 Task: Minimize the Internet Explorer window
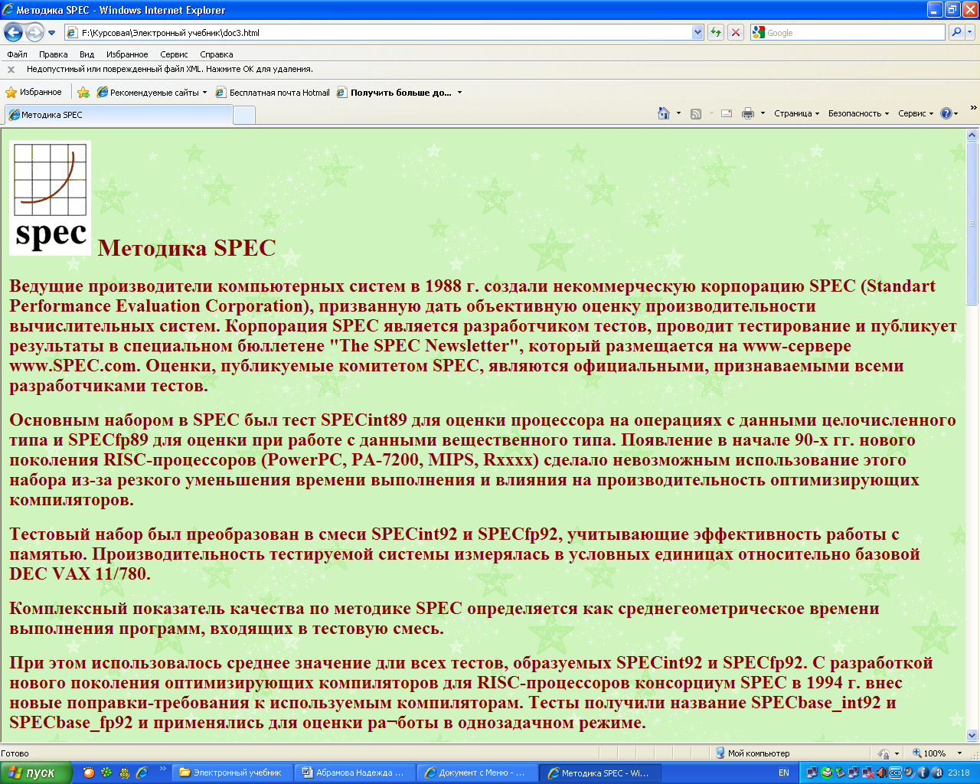(x=934, y=10)
